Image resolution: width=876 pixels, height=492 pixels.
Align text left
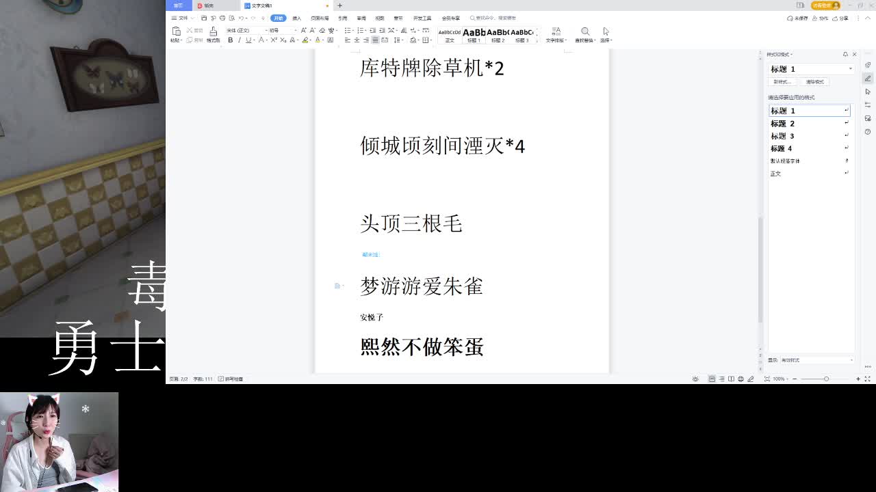(x=348, y=40)
